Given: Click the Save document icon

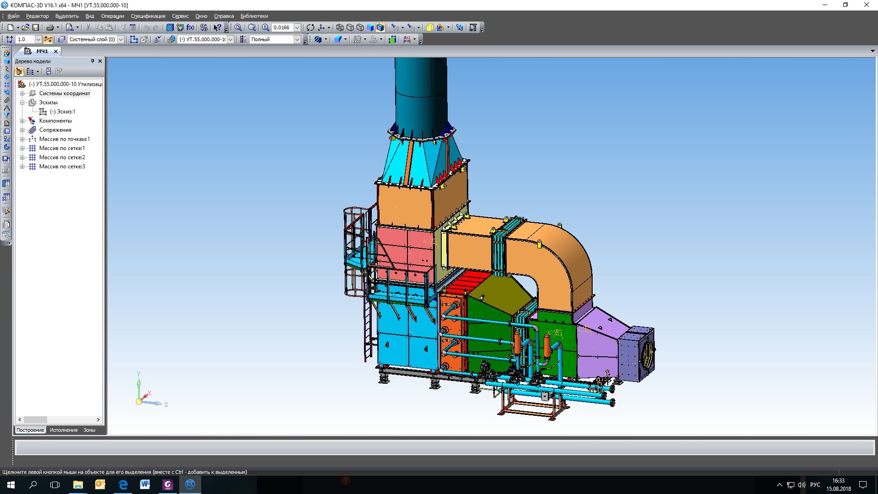Looking at the screenshot, I should [36, 27].
